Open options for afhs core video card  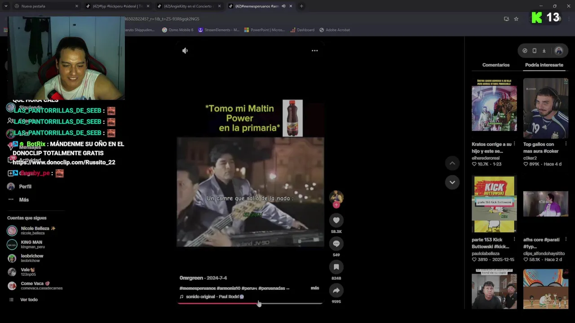pos(566,240)
